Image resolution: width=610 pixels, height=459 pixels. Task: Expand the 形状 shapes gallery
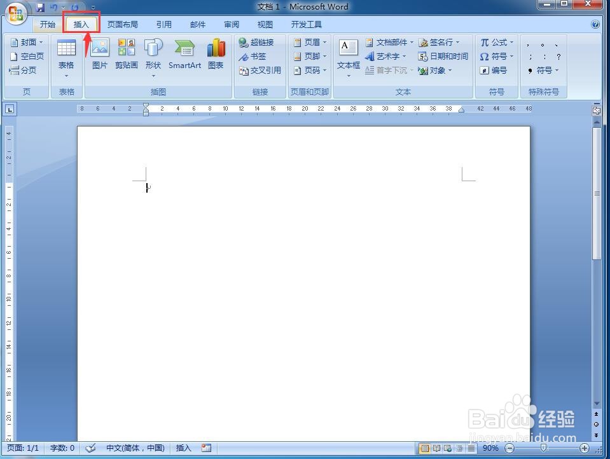pyautogui.click(x=153, y=58)
